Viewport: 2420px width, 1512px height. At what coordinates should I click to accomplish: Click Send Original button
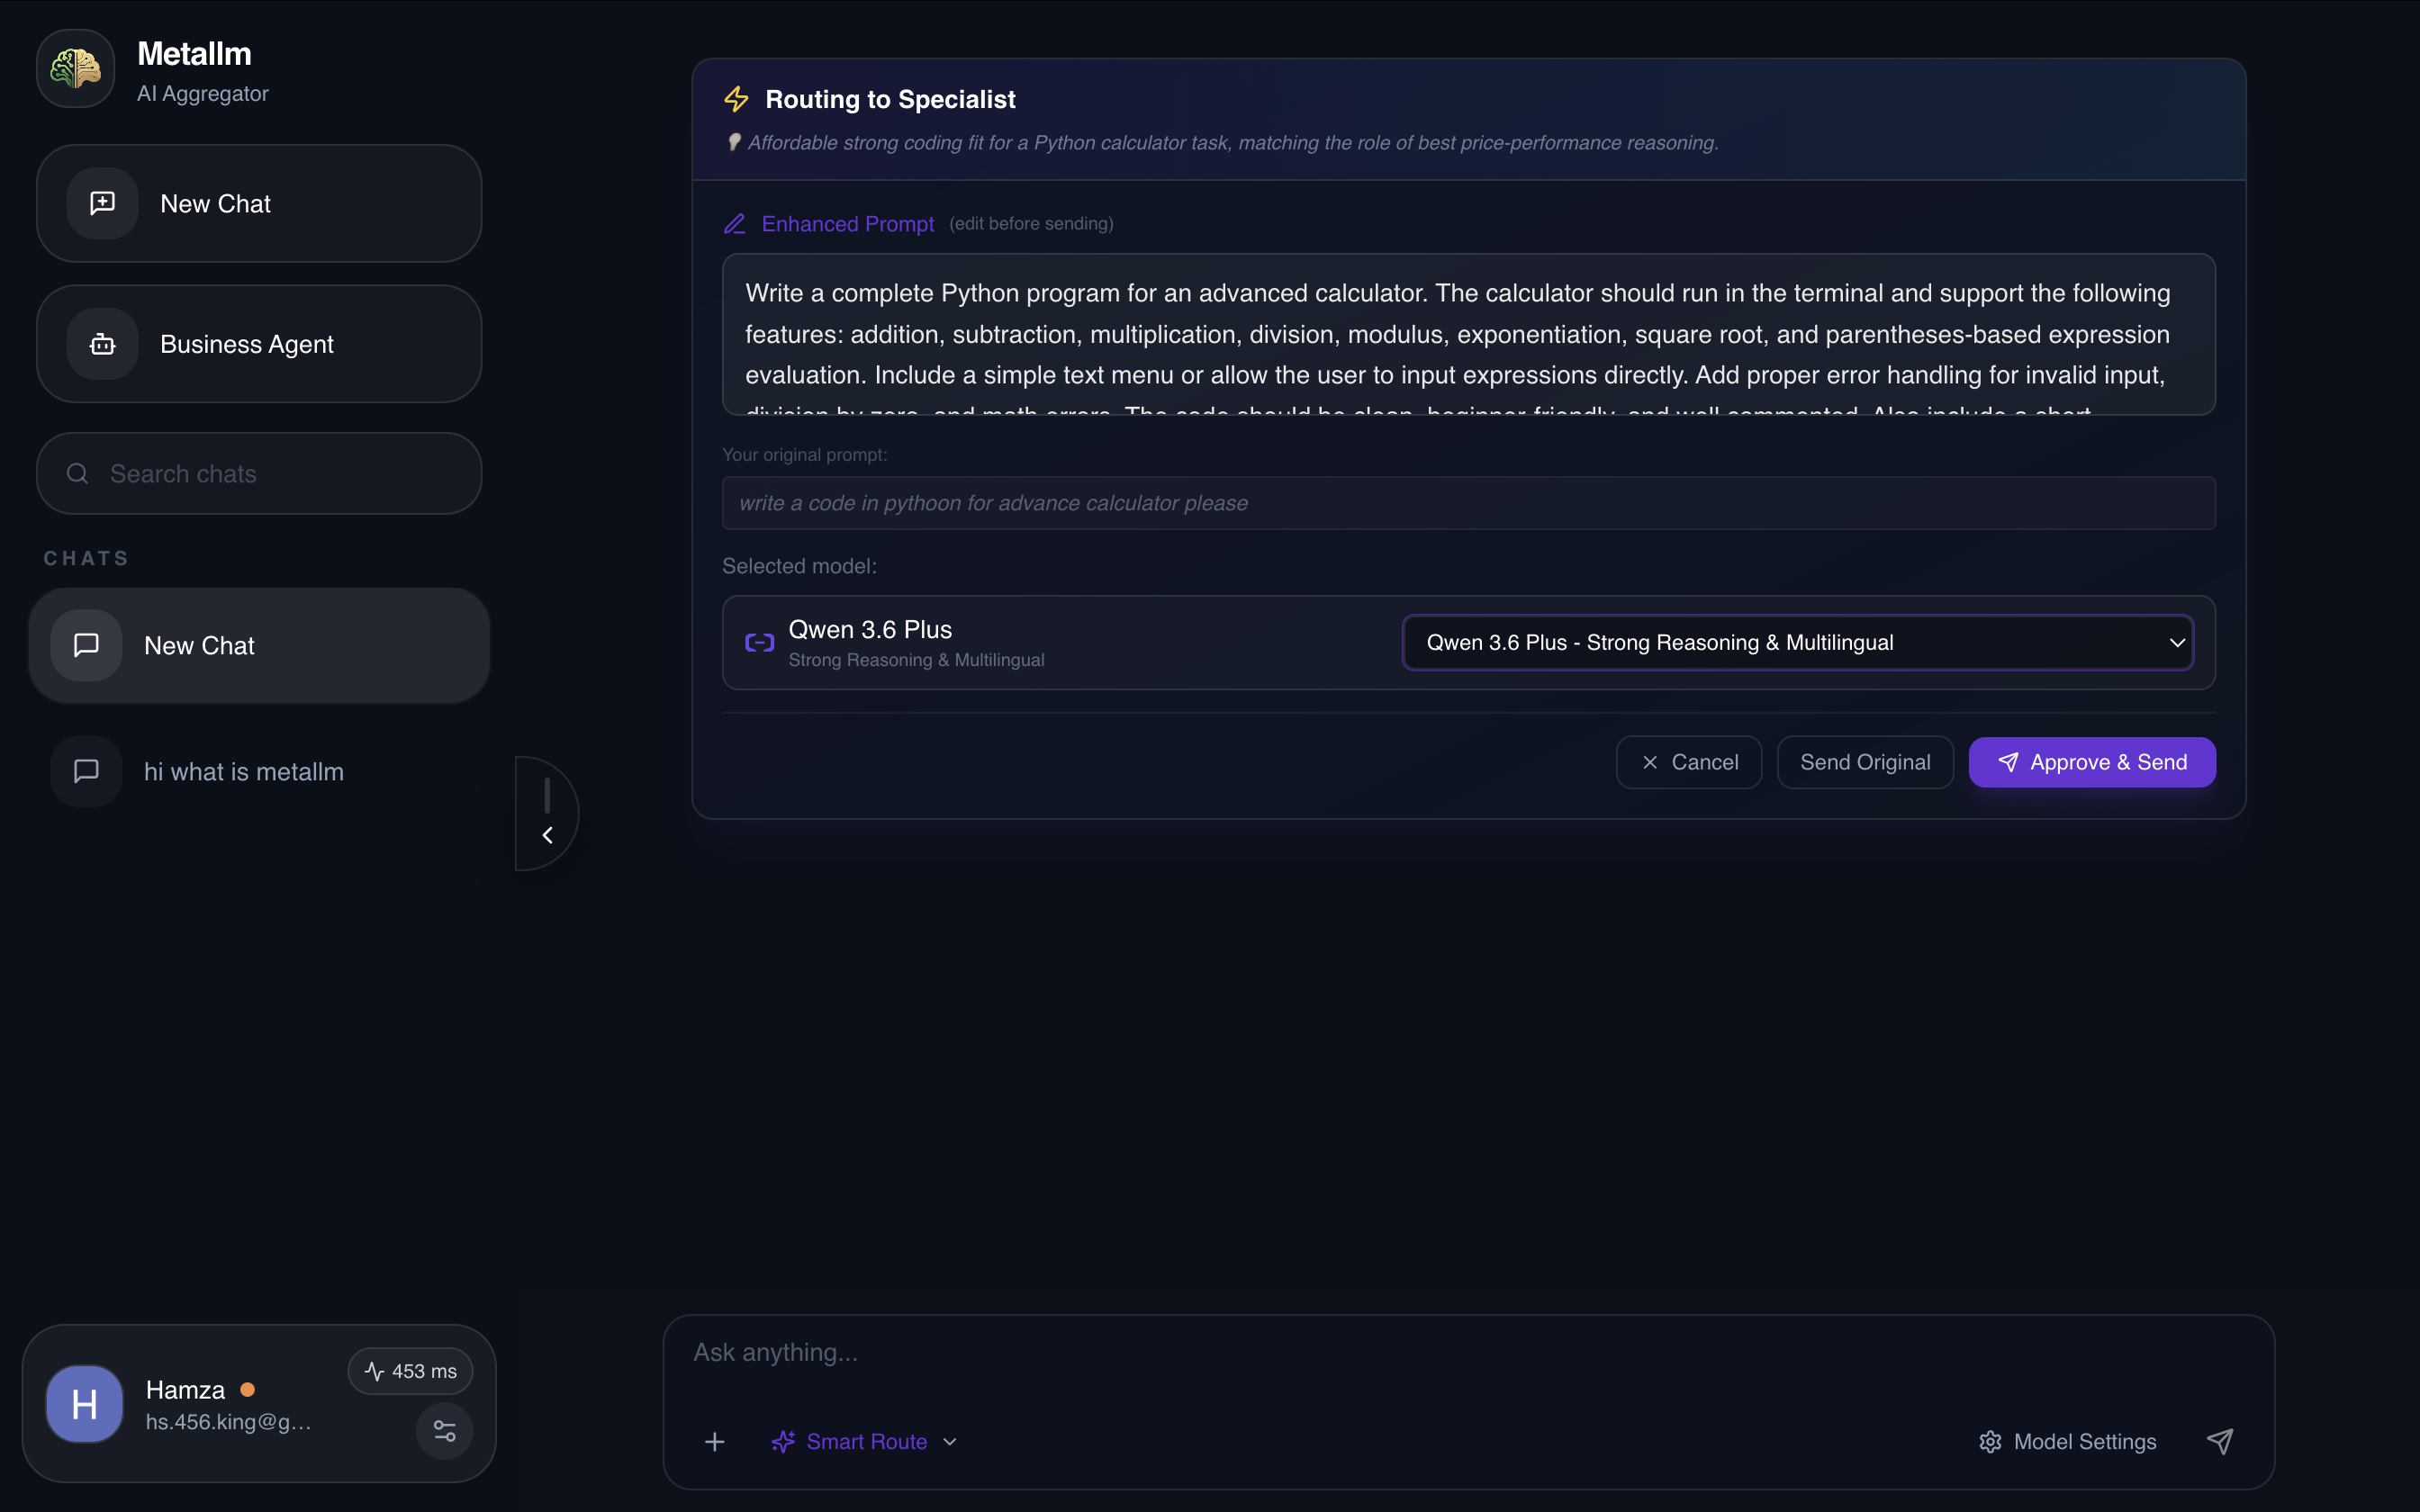[x=1865, y=763]
